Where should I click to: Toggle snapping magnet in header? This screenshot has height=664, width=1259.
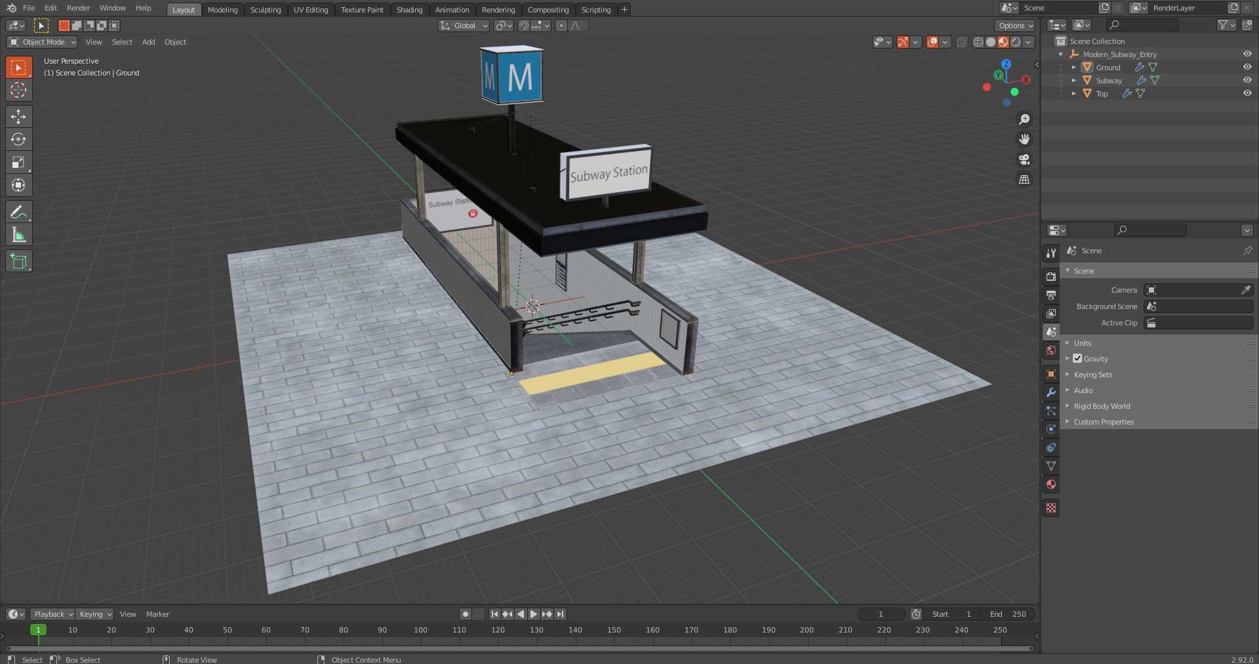coord(523,26)
